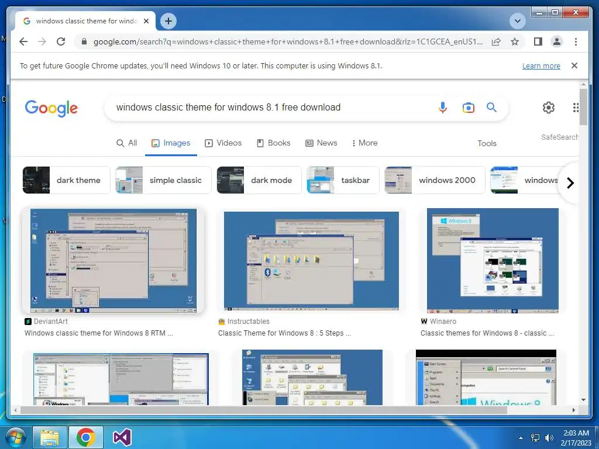Switch to the All results tab
Image resolution: width=599 pixels, height=449 pixels.
127,143
